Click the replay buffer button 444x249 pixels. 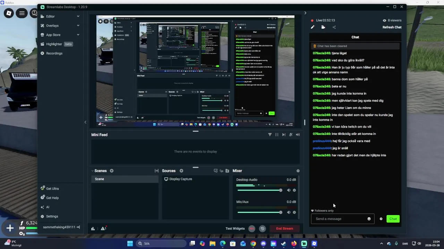coord(262,229)
